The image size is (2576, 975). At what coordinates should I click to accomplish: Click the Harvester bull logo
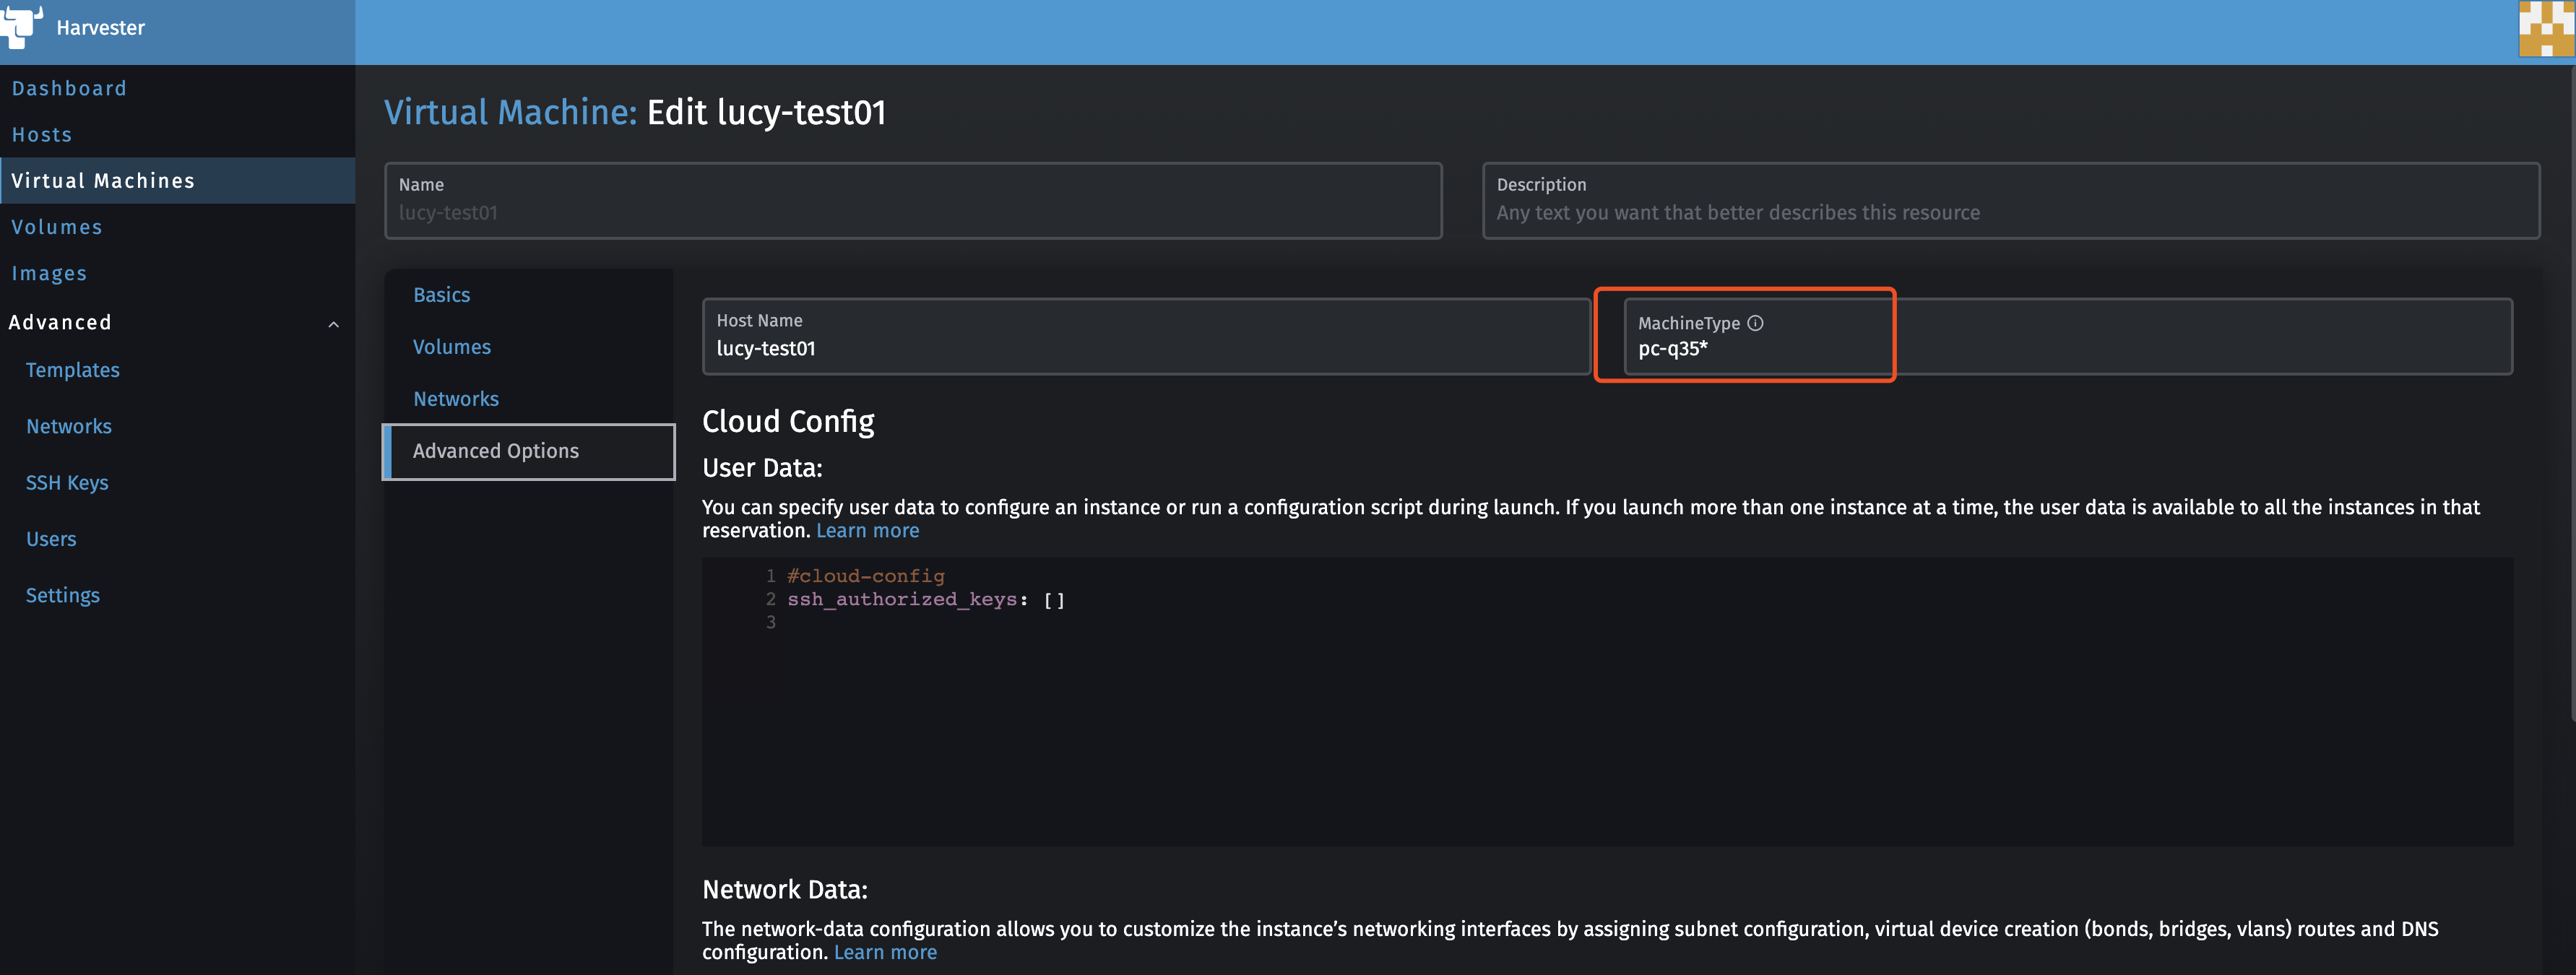coord(23,27)
